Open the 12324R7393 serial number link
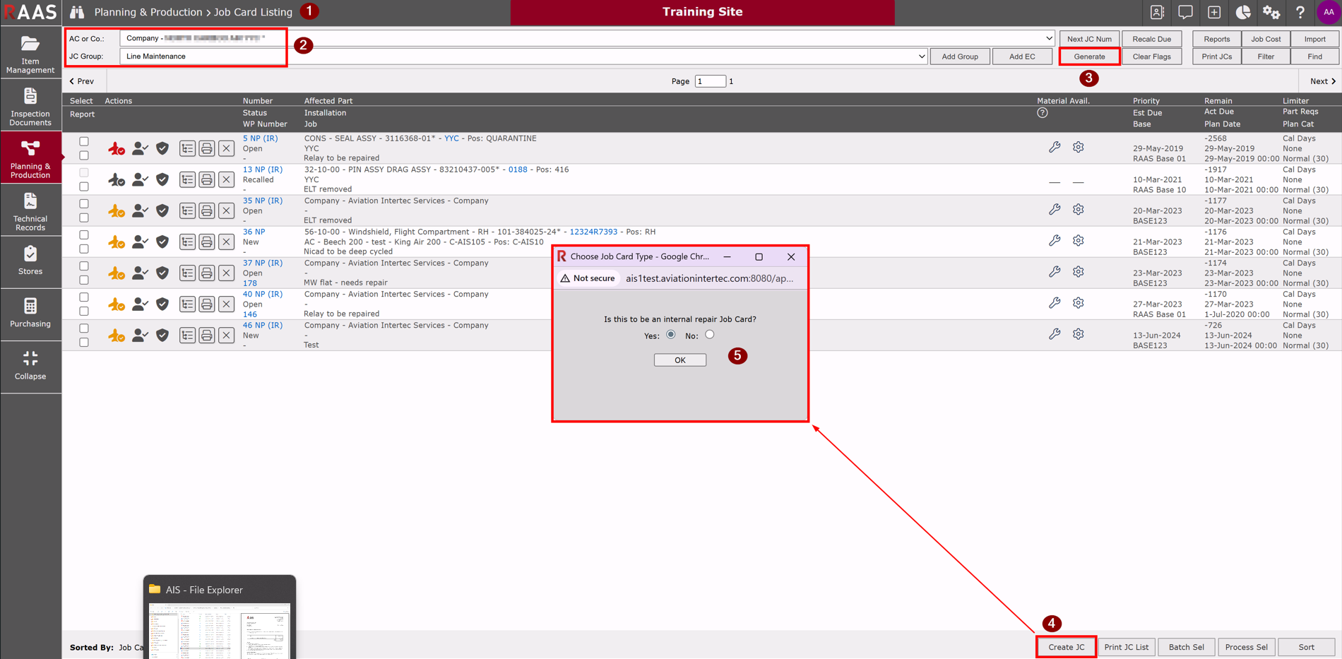This screenshot has height=659, width=1342. 593,232
